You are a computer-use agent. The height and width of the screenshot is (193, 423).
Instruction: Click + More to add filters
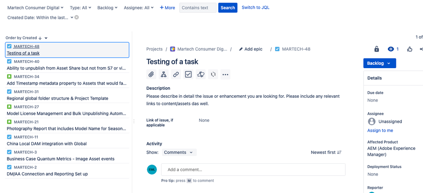(167, 8)
